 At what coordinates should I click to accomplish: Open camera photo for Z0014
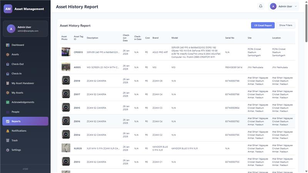coord(66,135)
